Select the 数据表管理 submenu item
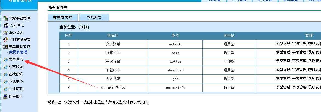 (18, 52)
